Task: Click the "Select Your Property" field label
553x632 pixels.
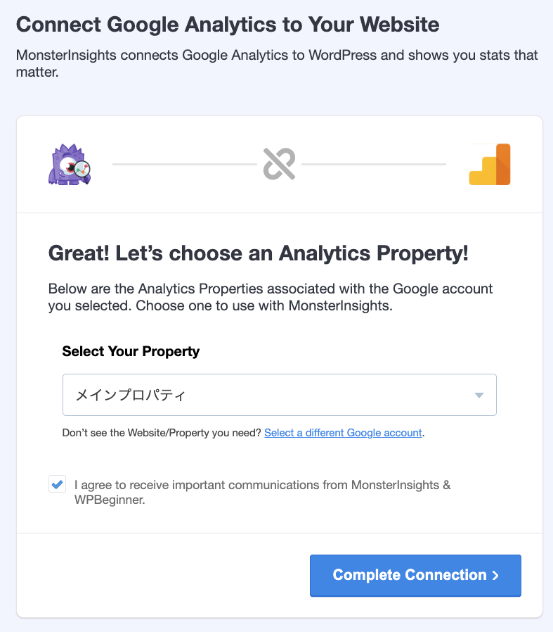Action: 131,351
